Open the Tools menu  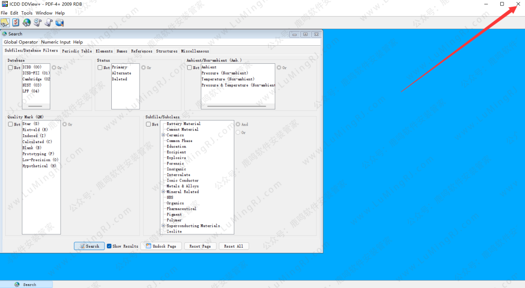27,13
